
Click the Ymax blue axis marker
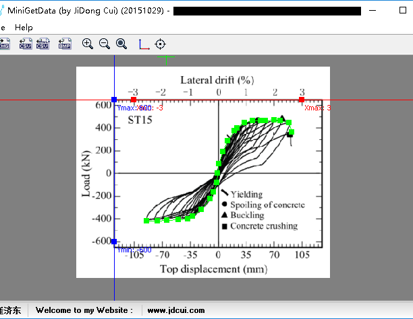(114, 100)
